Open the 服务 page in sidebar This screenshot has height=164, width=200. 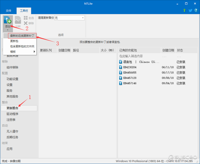point(9,91)
